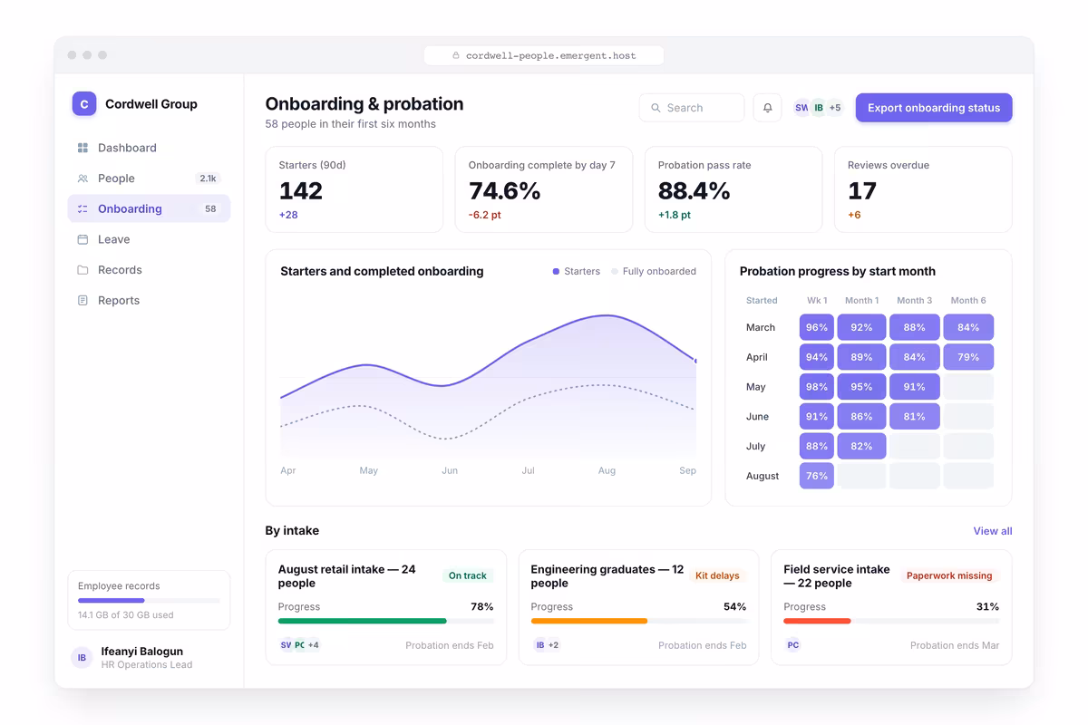Click the "14.1 GB of 30 GB used" text
The height and width of the screenshot is (725, 1088).
125,614
